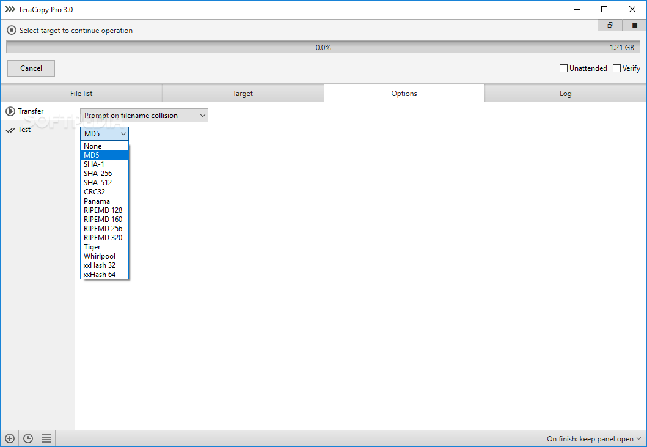
Task: Select MD5 in the hash list
Action: click(104, 155)
